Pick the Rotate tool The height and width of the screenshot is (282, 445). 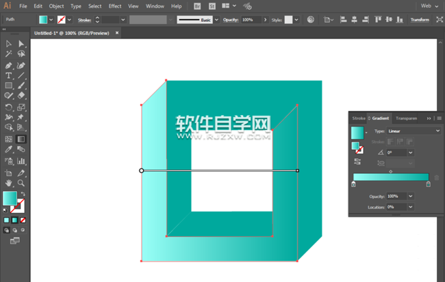(x=8, y=107)
